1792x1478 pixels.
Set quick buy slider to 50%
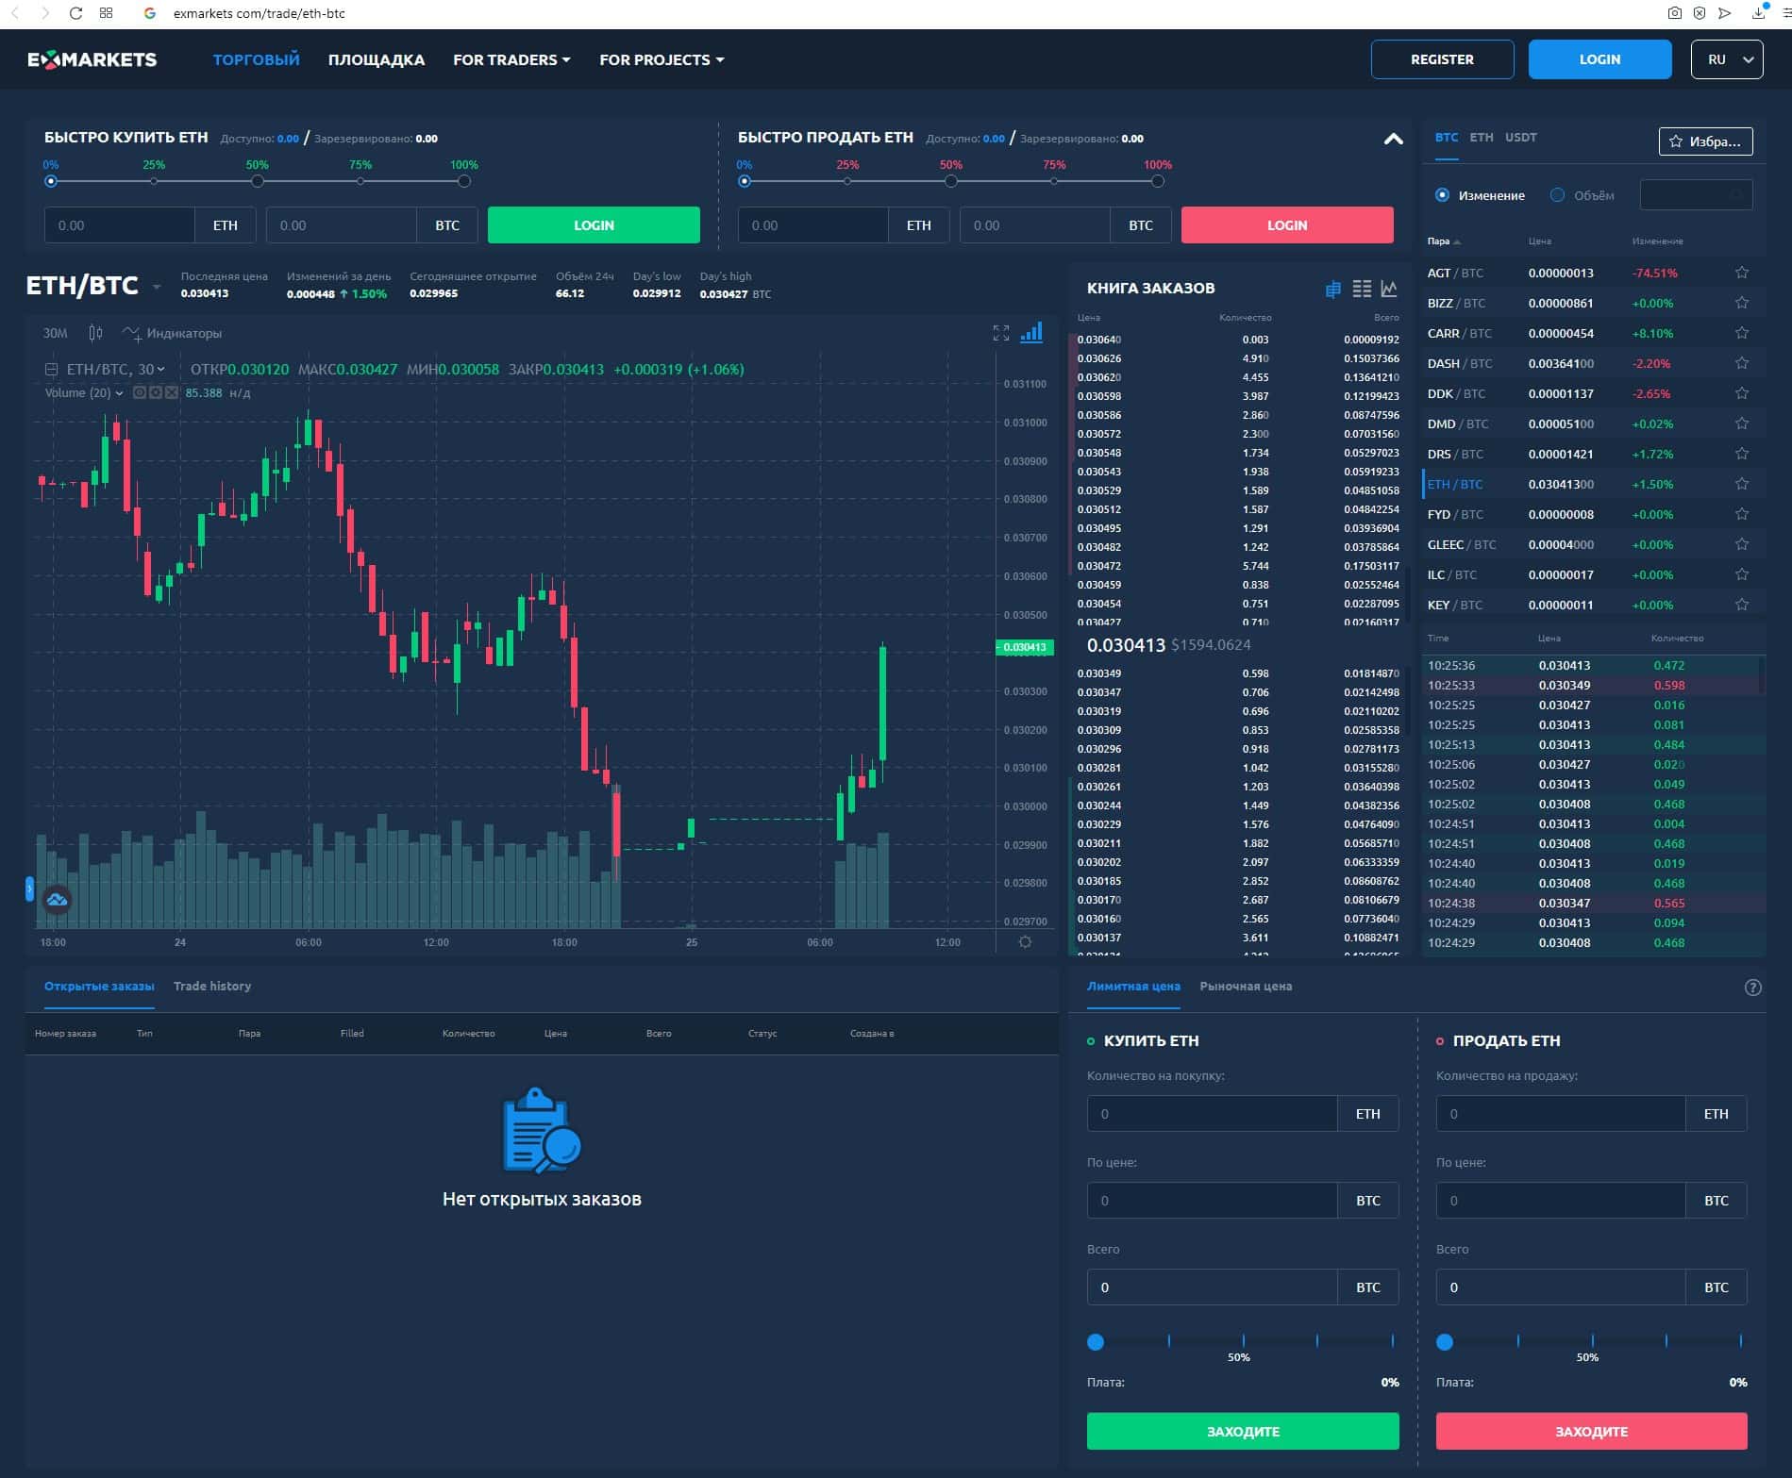click(x=258, y=181)
